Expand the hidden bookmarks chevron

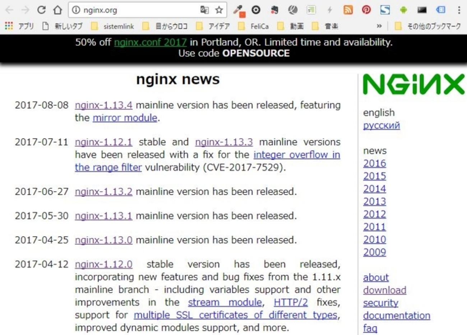click(379, 26)
